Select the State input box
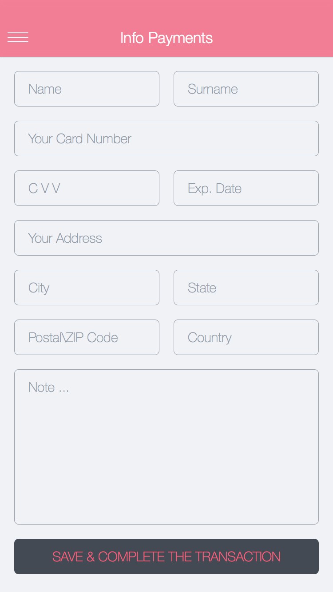 point(246,288)
